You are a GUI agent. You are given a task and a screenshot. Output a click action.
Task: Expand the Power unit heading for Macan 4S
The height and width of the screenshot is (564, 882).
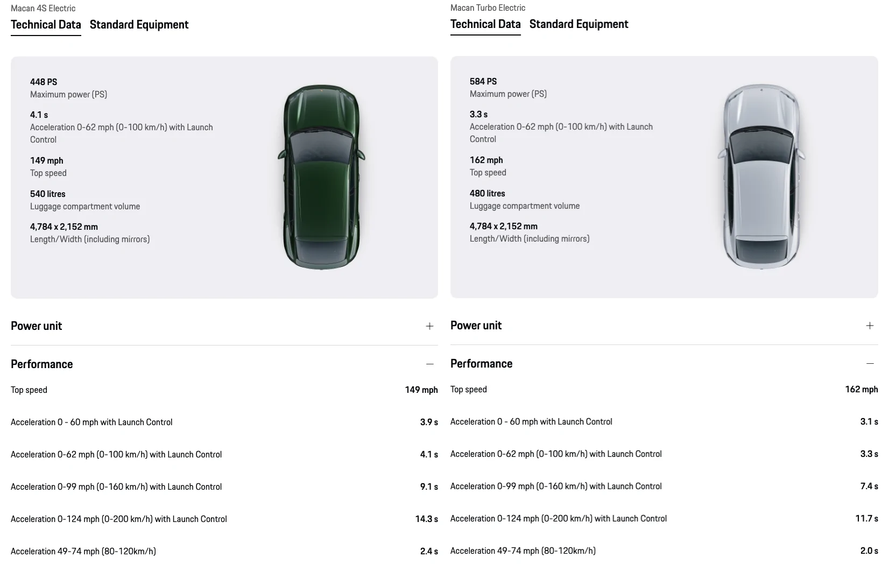[37, 326]
